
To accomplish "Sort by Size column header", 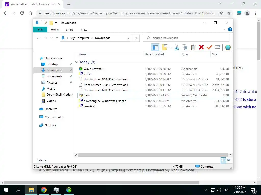I will point(215,54).
